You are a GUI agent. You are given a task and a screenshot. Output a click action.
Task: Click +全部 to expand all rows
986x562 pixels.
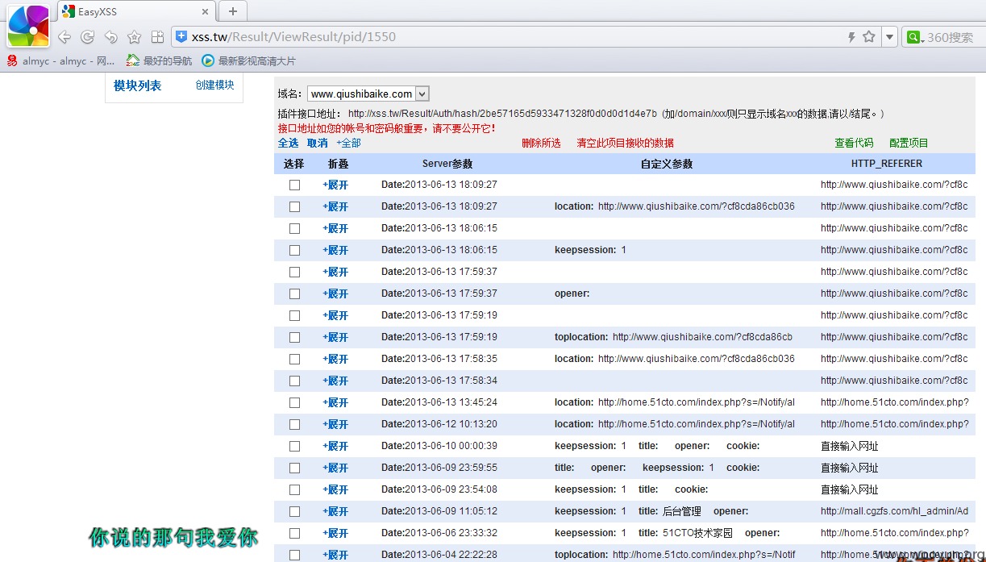point(348,143)
